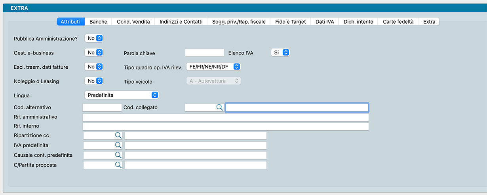Click the Ripartizione cc lookup magnifier

coord(118,135)
